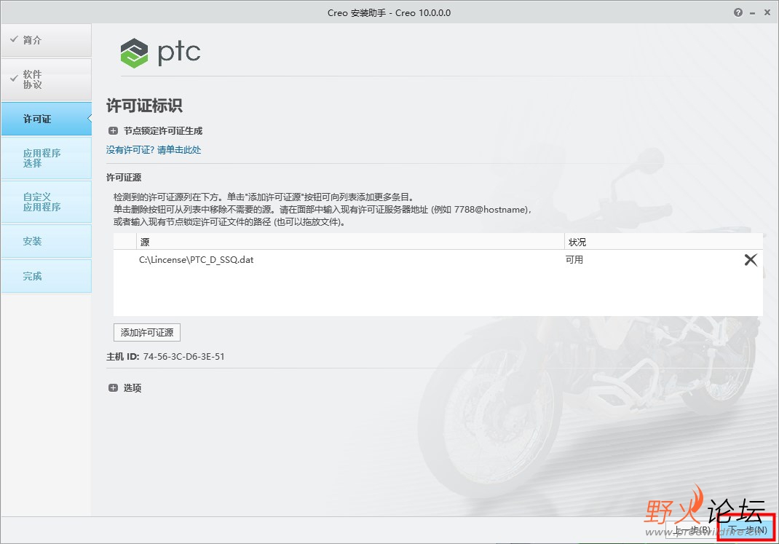Open the 没有许可证? 请单击此处 link

click(154, 150)
